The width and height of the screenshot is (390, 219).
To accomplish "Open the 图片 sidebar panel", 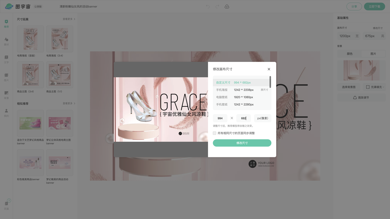I will coord(6,77).
